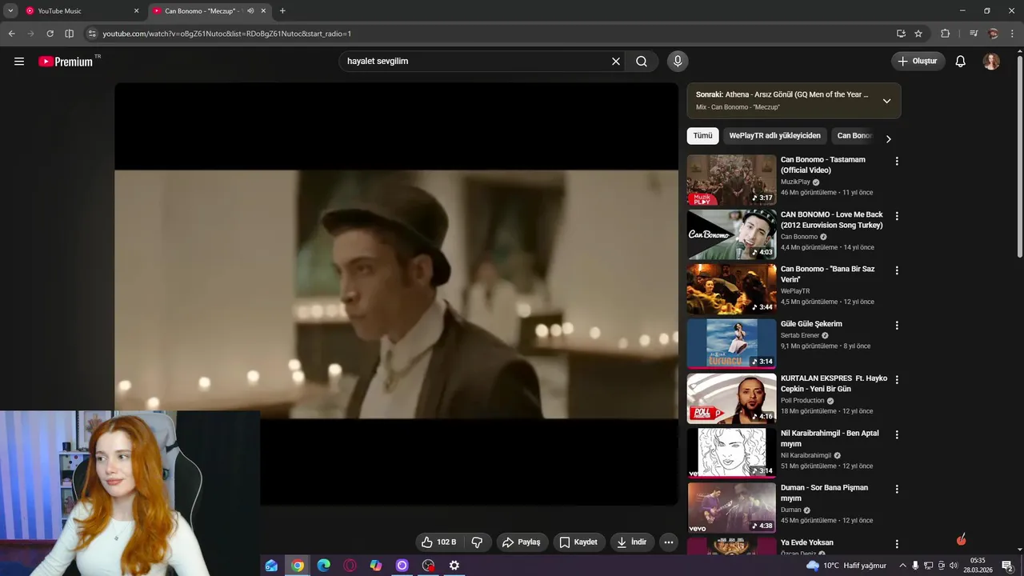Select the 'WePlayTR adlı yükleyiciden' chip
Image resolution: width=1024 pixels, height=576 pixels.
tap(774, 136)
